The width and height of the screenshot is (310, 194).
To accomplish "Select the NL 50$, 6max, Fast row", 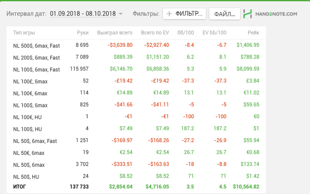I will pyautogui.click(x=136, y=141).
